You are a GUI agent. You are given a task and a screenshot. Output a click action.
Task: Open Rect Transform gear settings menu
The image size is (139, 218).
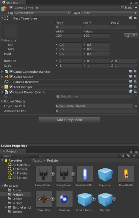(x=135, y=18)
